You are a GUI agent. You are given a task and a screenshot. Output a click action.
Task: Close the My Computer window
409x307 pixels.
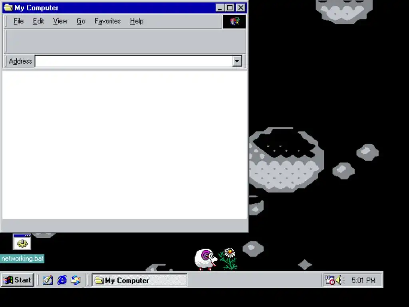pyautogui.click(x=241, y=8)
